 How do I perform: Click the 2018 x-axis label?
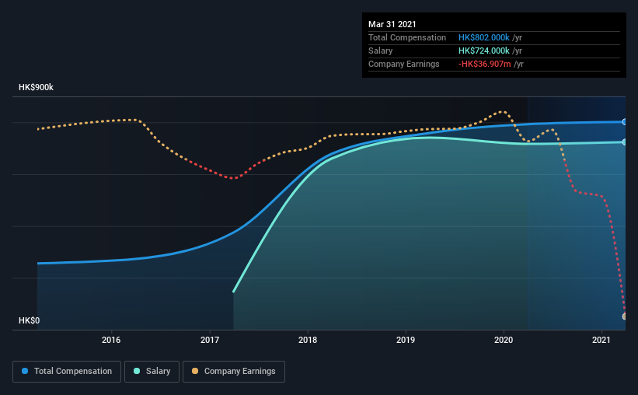tap(308, 340)
